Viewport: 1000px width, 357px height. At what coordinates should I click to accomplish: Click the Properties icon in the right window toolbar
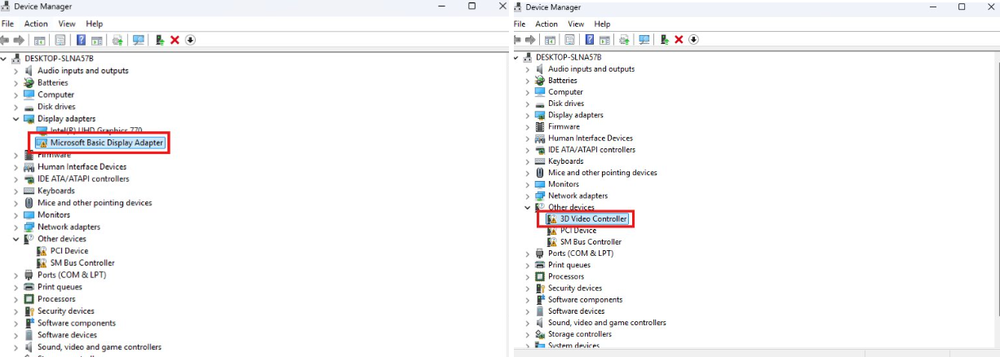pos(571,39)
